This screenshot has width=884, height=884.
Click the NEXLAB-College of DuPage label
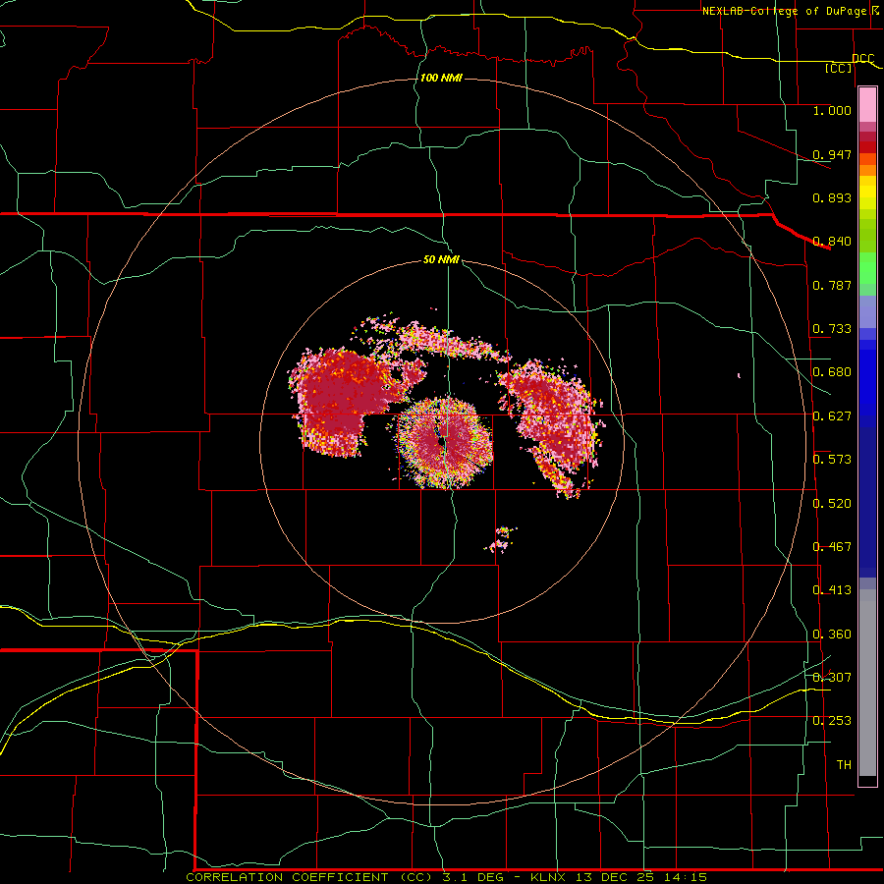[x=784, y=11]
